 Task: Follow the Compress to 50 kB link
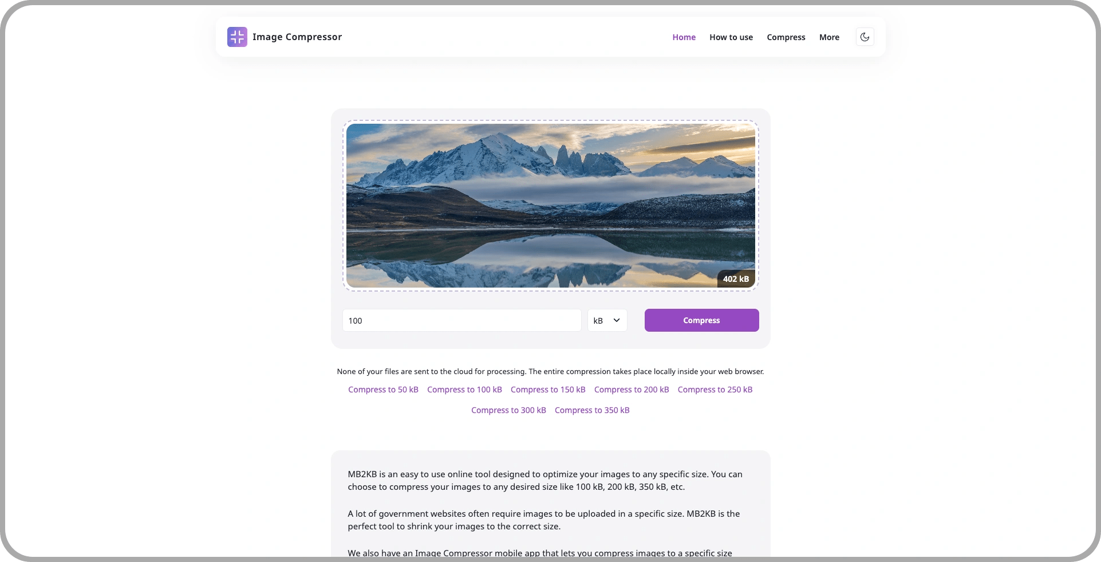pos(383,390)
